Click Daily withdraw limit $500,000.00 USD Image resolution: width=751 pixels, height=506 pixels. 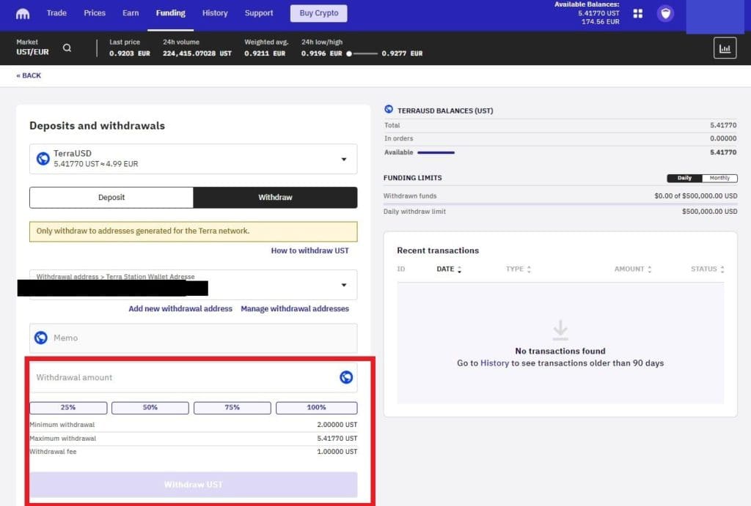(709, 212)
